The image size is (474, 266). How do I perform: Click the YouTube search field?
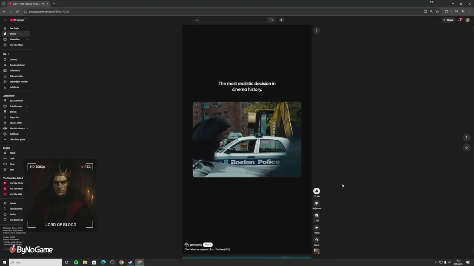tap(230, 20)
